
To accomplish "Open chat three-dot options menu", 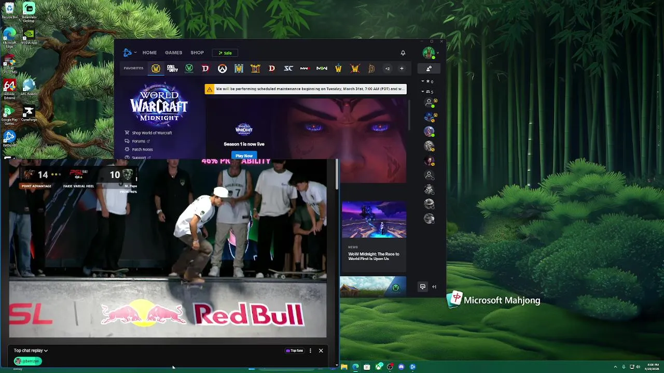I will pos(310,351).
